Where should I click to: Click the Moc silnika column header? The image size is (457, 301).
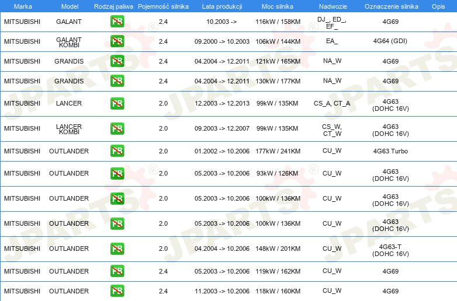point(278,6)
